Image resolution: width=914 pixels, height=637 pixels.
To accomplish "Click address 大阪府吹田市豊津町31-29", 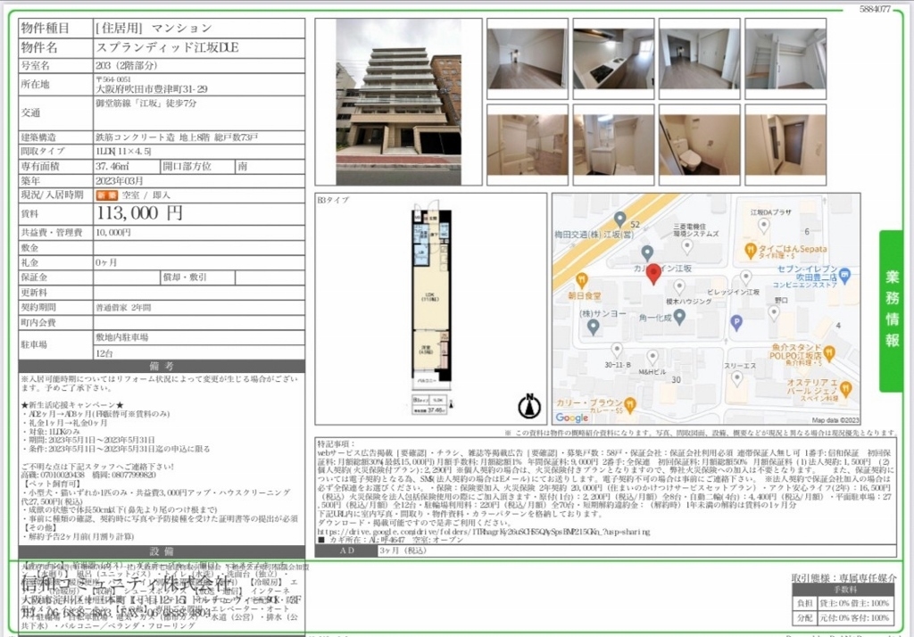I will tap(152, 89).
